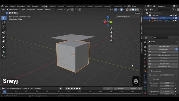Open the Scene properties tab icon
This screenshot has width=179, height=101.
pyautogui.click(x=145, y=58)
